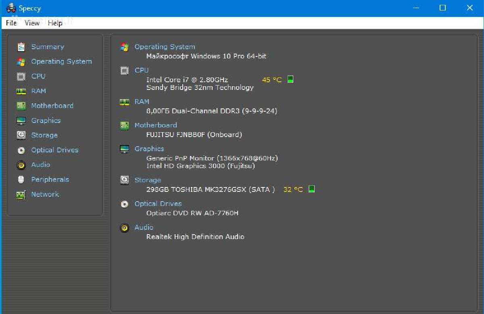
Task: Click the CPU chip icon in sidebar
Action: point(21,77)
